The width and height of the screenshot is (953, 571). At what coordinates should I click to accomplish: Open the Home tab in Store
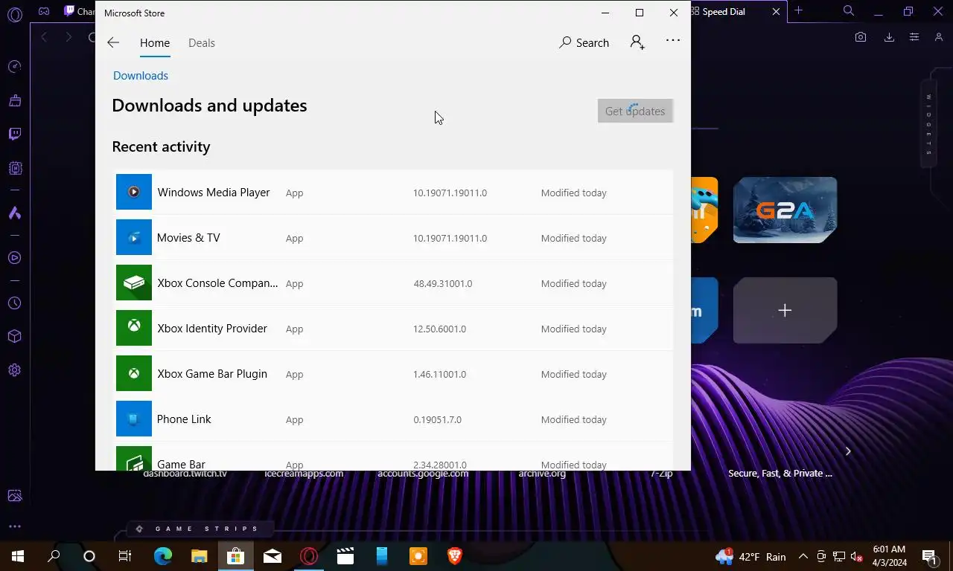click(x=155, y=42)
